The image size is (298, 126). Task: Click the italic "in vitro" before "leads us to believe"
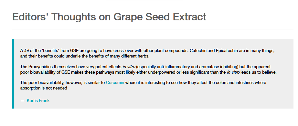(x=233, y=72)
